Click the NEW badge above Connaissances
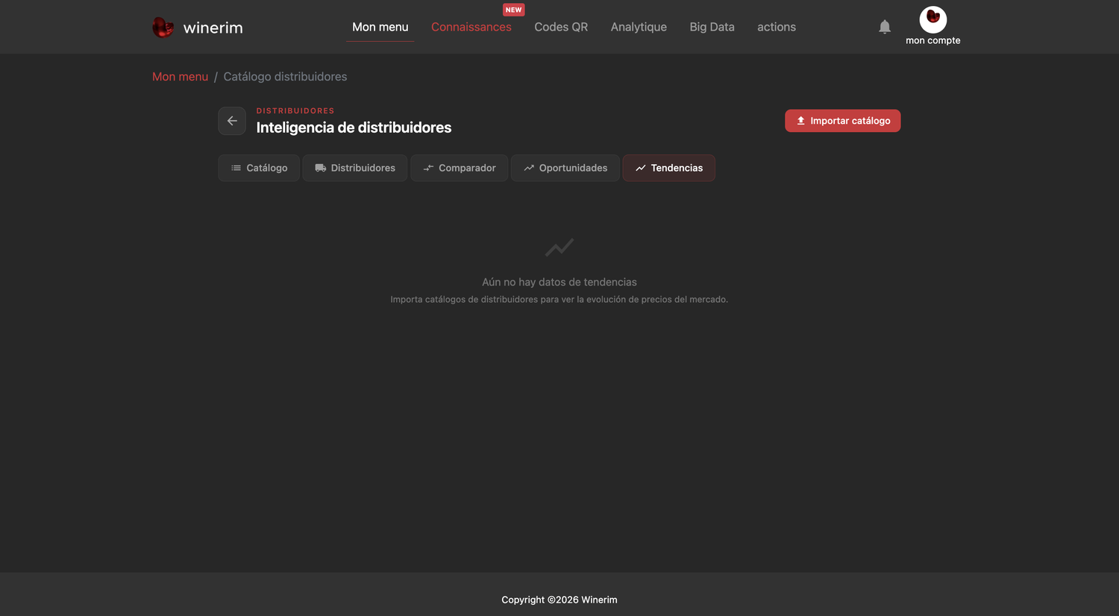1119x616 pixels. click(513, 10)
